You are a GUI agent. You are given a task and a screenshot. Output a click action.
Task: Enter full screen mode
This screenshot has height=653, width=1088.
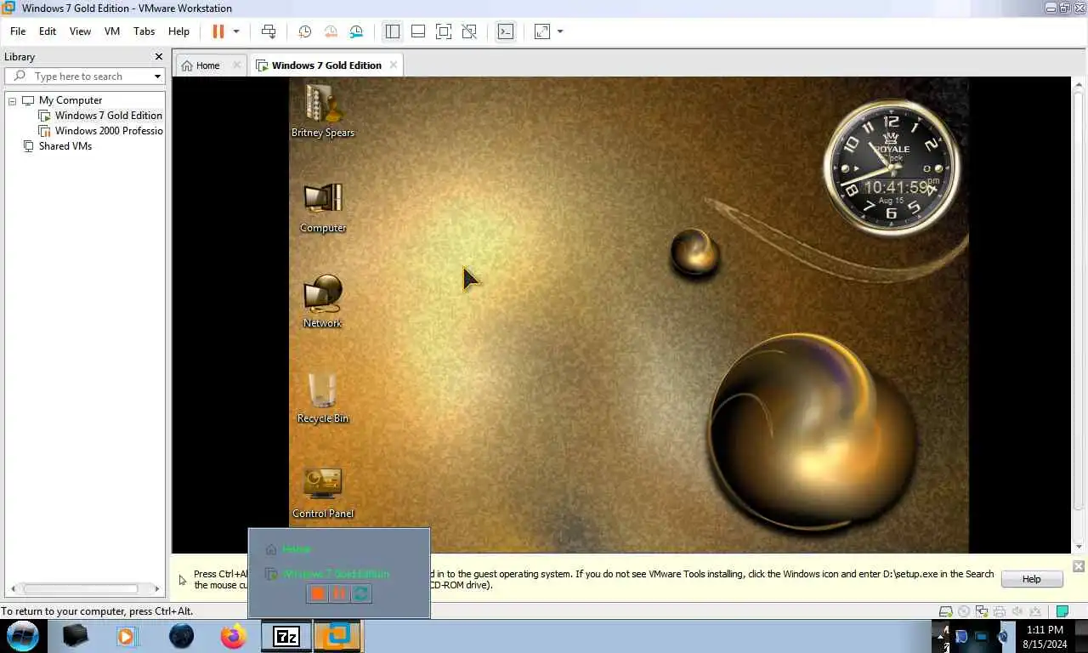(444, 31)
